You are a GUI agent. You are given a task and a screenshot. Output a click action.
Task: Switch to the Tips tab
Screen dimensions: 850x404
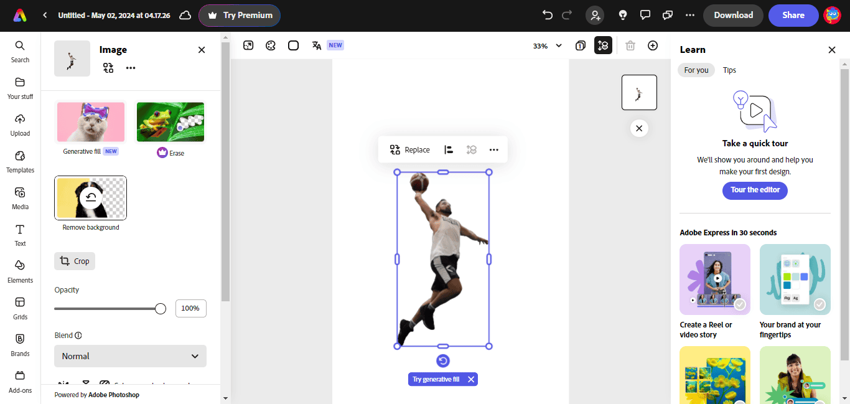(729, 70)
